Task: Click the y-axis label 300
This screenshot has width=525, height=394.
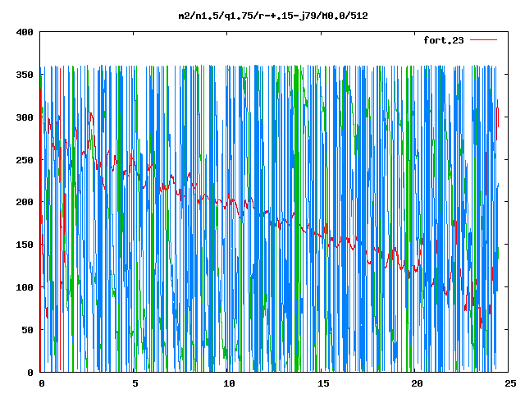Action: click(25, 117)
